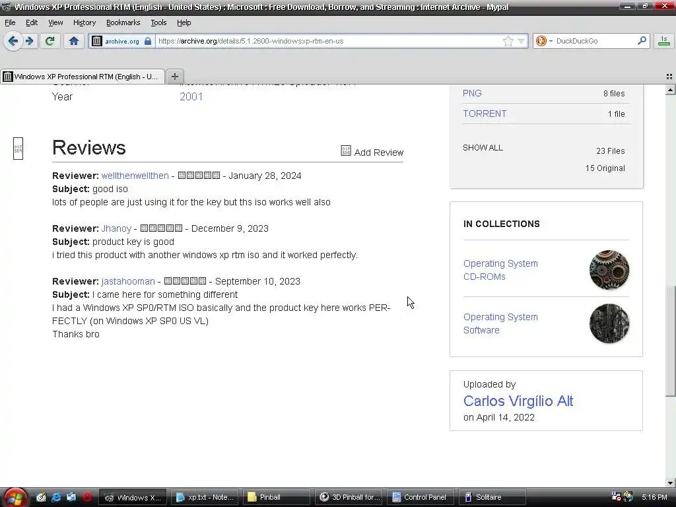Open the Edit menu

point(32,22)
